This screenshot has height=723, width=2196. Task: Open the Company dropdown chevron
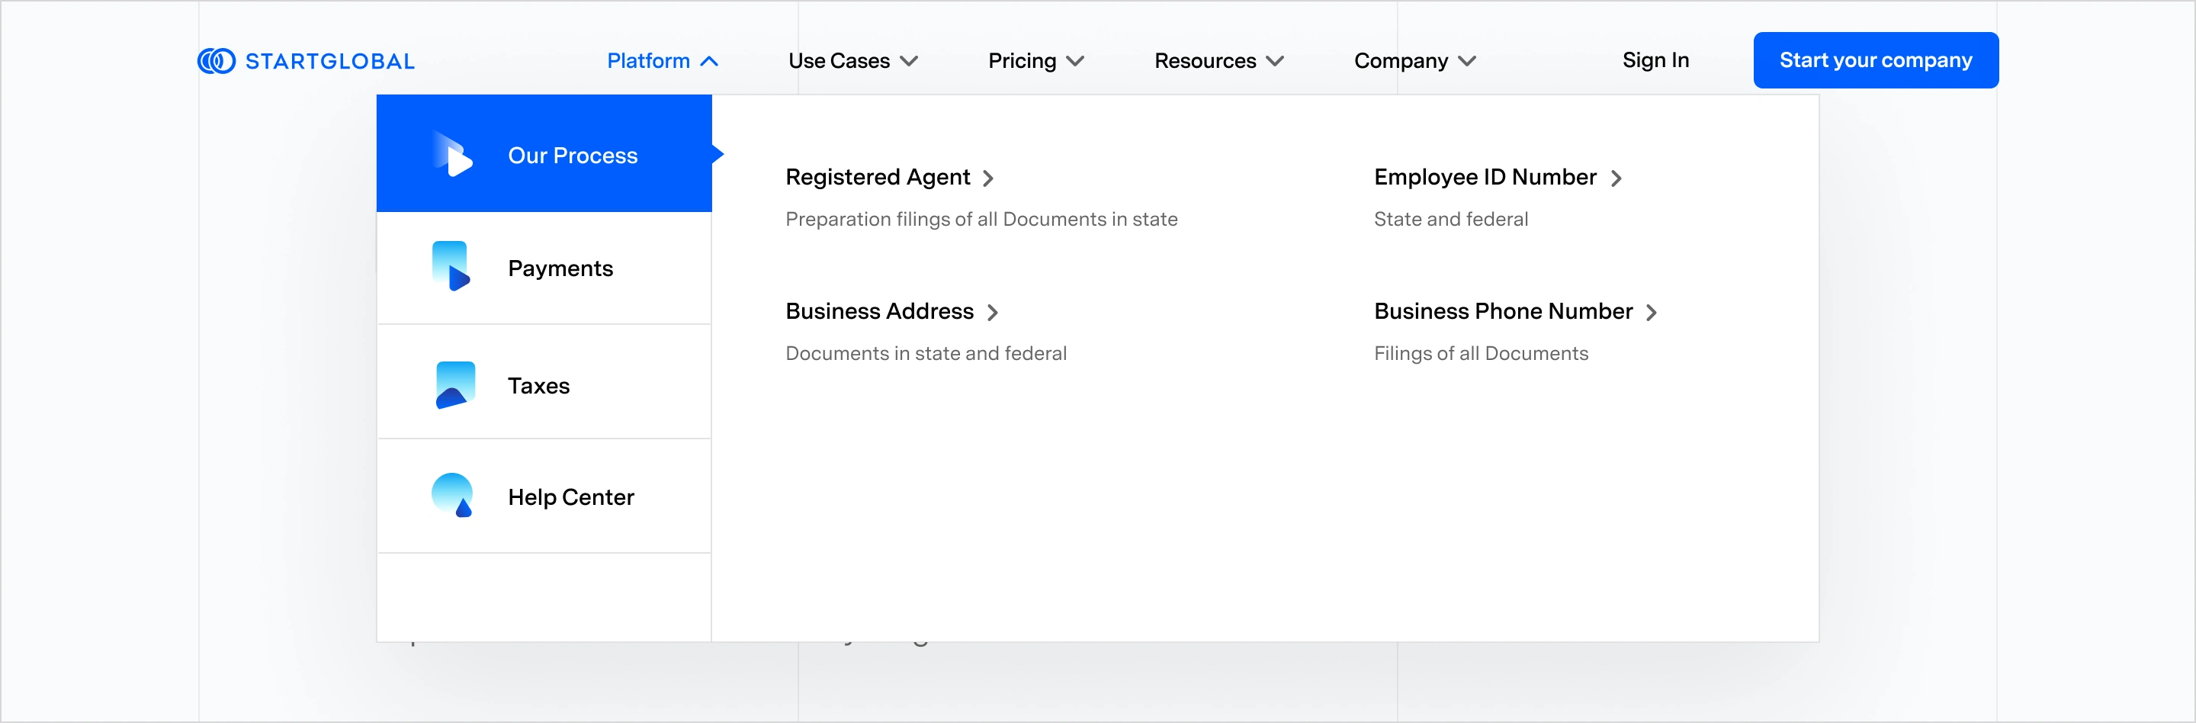tap(1467, 61)
